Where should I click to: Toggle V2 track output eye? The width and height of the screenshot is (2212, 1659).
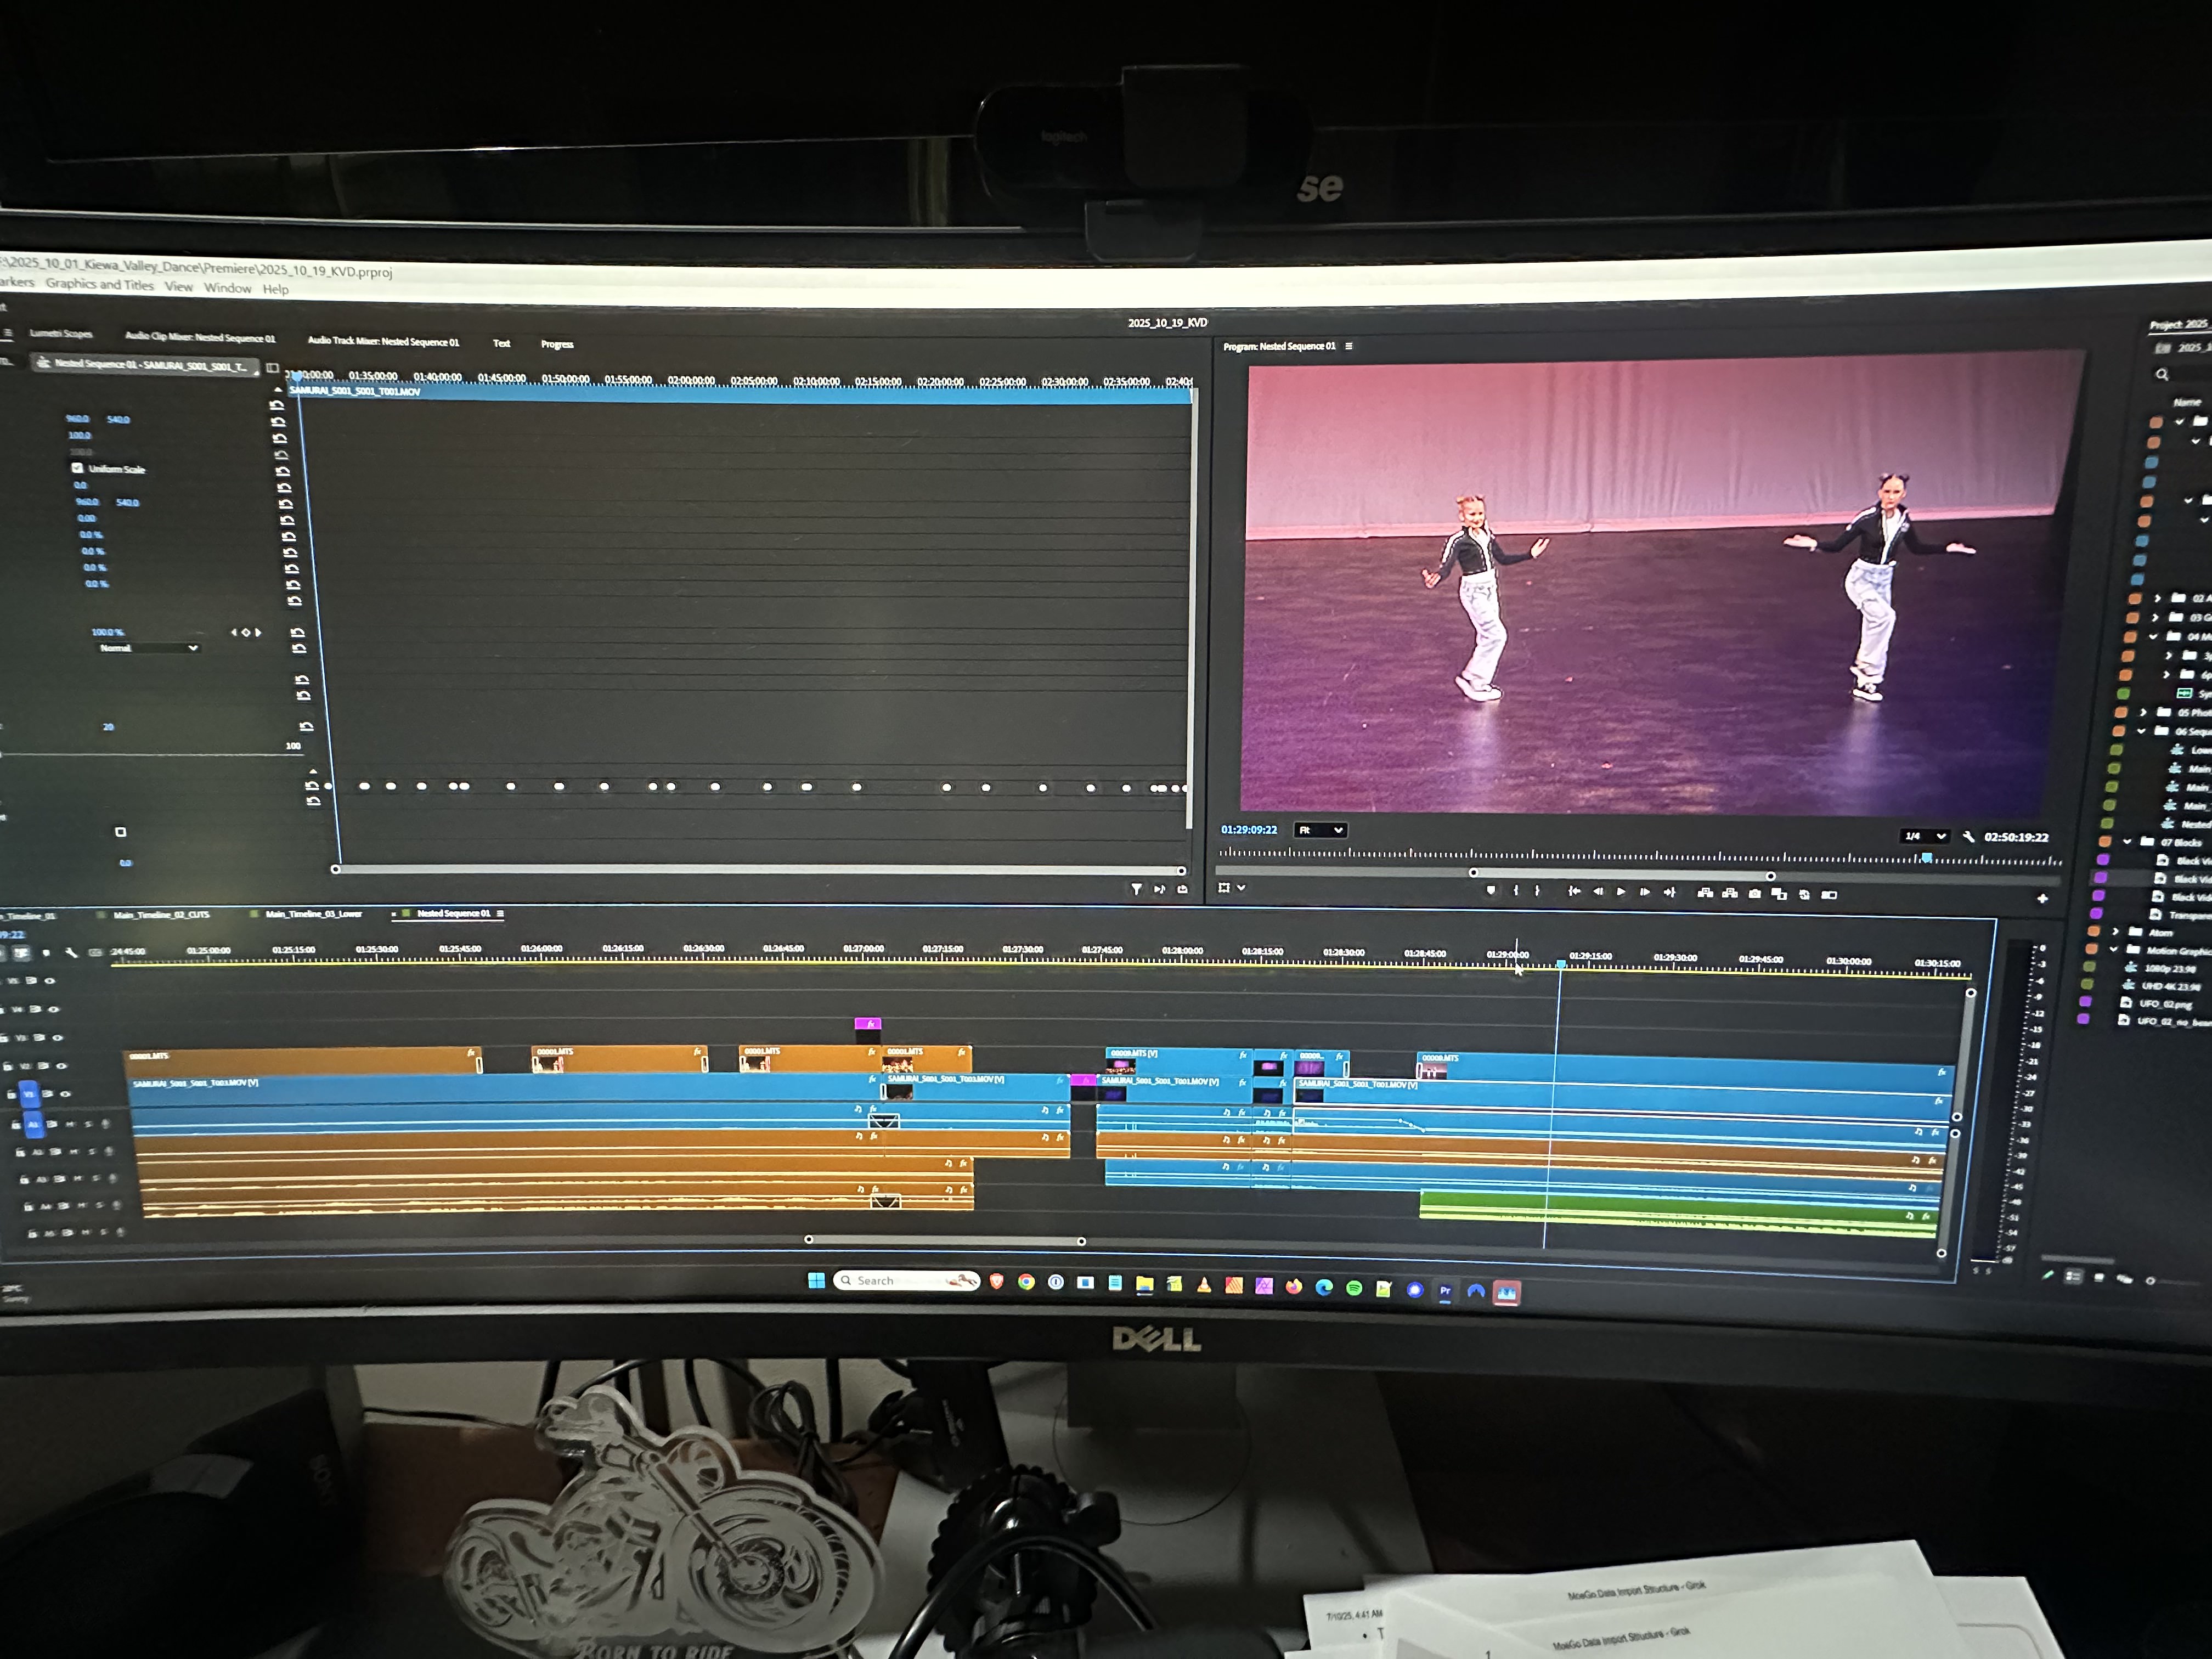(x=61, y=1066)
